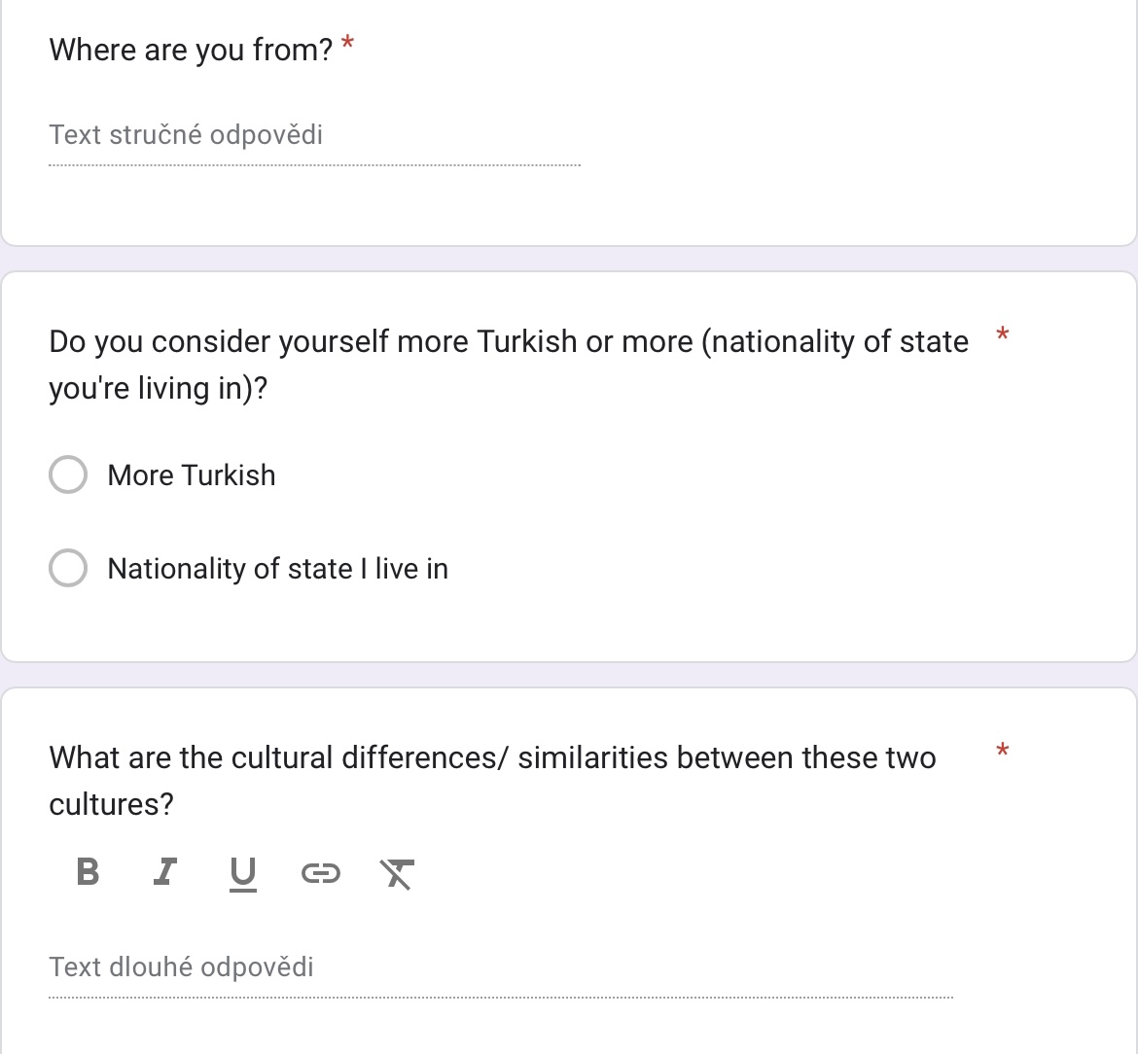Edit the Where are you from question title
The image size is (1138, 1054).
click(191, 50)
